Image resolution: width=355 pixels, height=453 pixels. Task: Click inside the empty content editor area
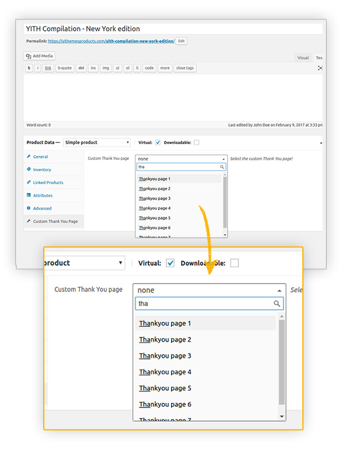click(x=173, y=97)
